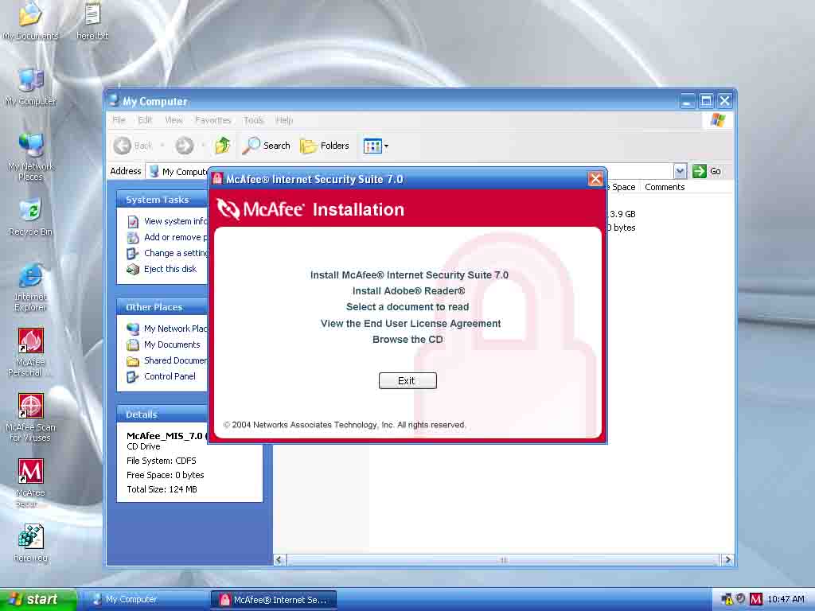Select My Network Places desktop icon
815x611 pixels.
pyautogui.click(x=30, y=158)
